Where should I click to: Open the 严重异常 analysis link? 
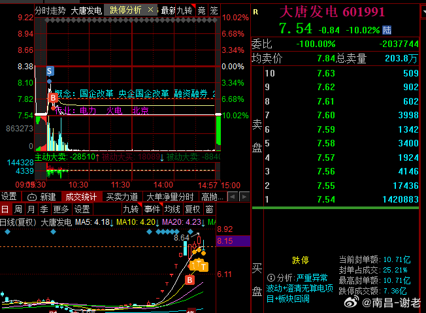click(x=312, y=278)
